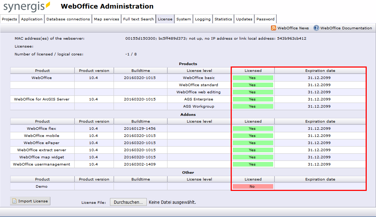
Task: Switch to the Projects tab
Action: [x=9, y=19]
